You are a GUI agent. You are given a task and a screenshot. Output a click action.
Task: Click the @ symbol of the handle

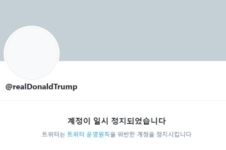pos(9,87)
